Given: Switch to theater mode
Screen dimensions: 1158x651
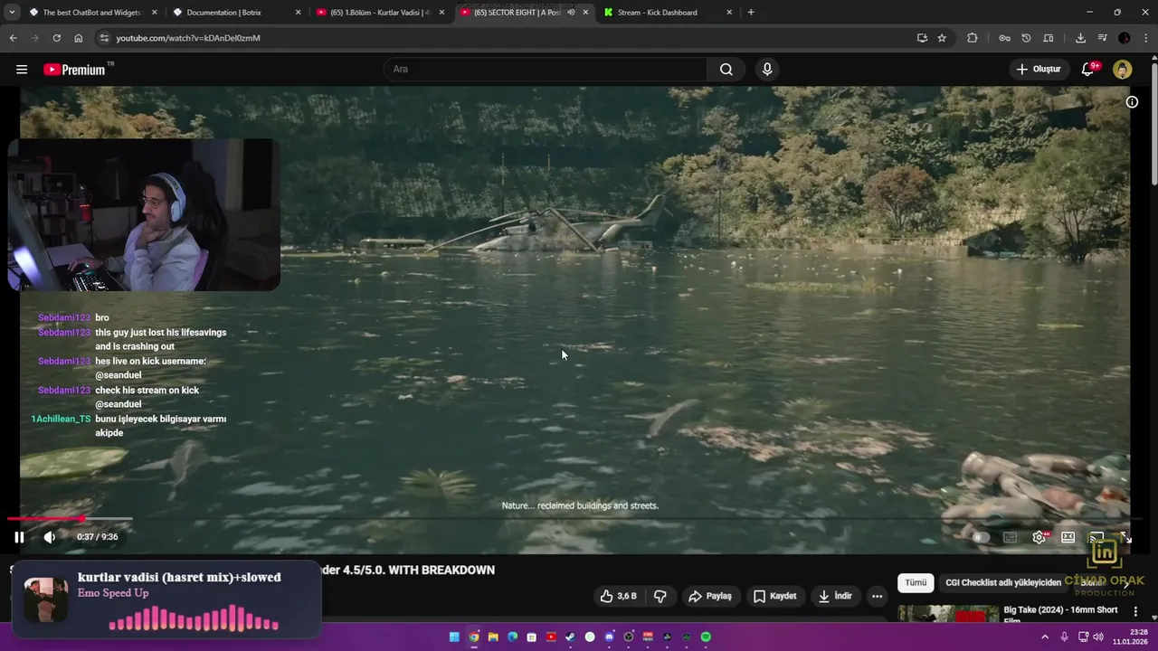Looking at the screenshot, I should [x=1068, y=537].
